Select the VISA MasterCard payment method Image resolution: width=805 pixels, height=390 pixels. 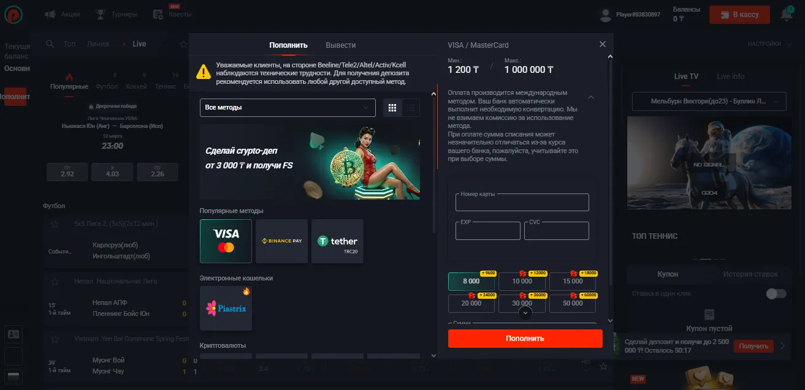[226, 241]
